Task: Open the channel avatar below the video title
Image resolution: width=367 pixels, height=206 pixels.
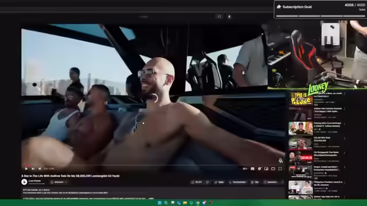Action: click(x=24, y=182)
